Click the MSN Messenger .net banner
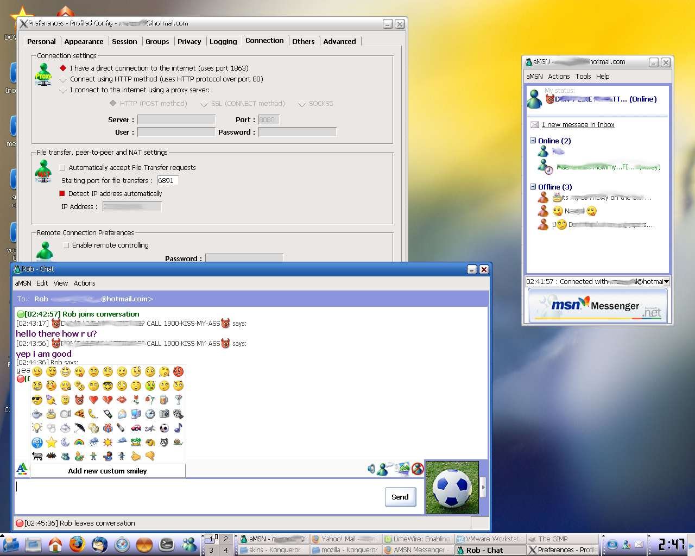This screenshot has width=695, height=556. pyautogui.click(x=597, y=306)
